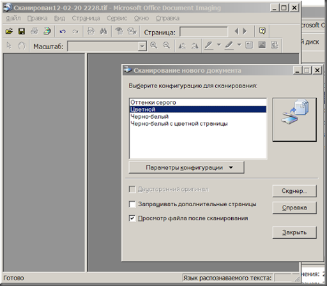Image resolution: width=327 pixels, height=286 pixels.
Task: Open the Правка menu
Action: (38, 19)
